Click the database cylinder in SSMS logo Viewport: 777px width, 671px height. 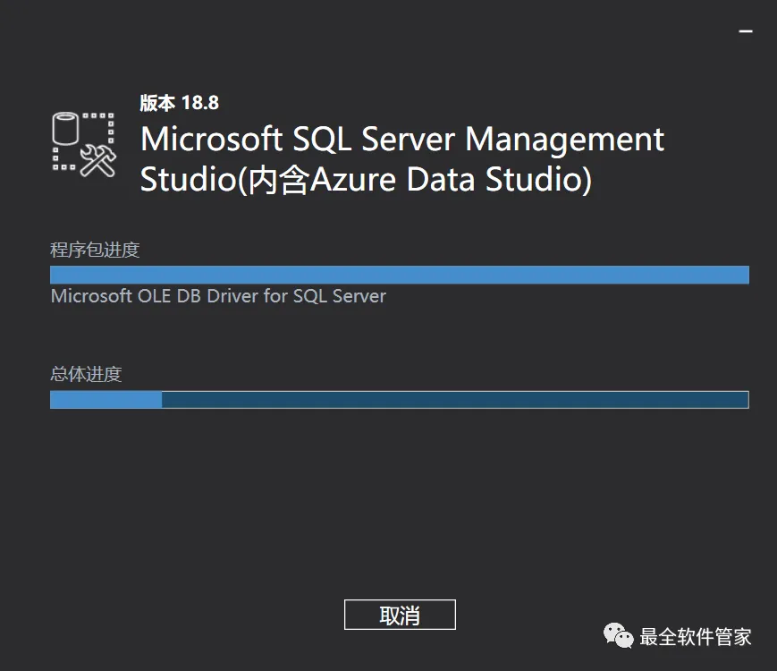click(x=65, y=130)
